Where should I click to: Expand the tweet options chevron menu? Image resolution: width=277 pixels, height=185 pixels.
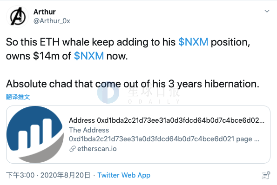(x=267, y=11)
